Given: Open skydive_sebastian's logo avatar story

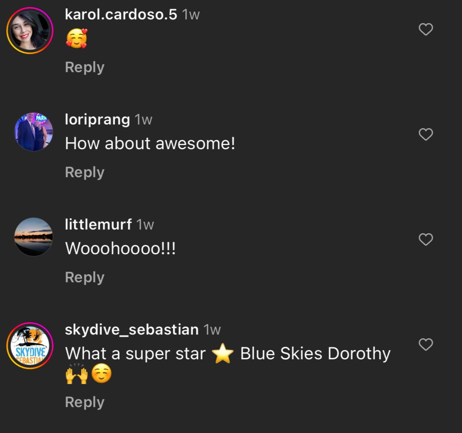Looking at the screenshot, I should point(30,346).
